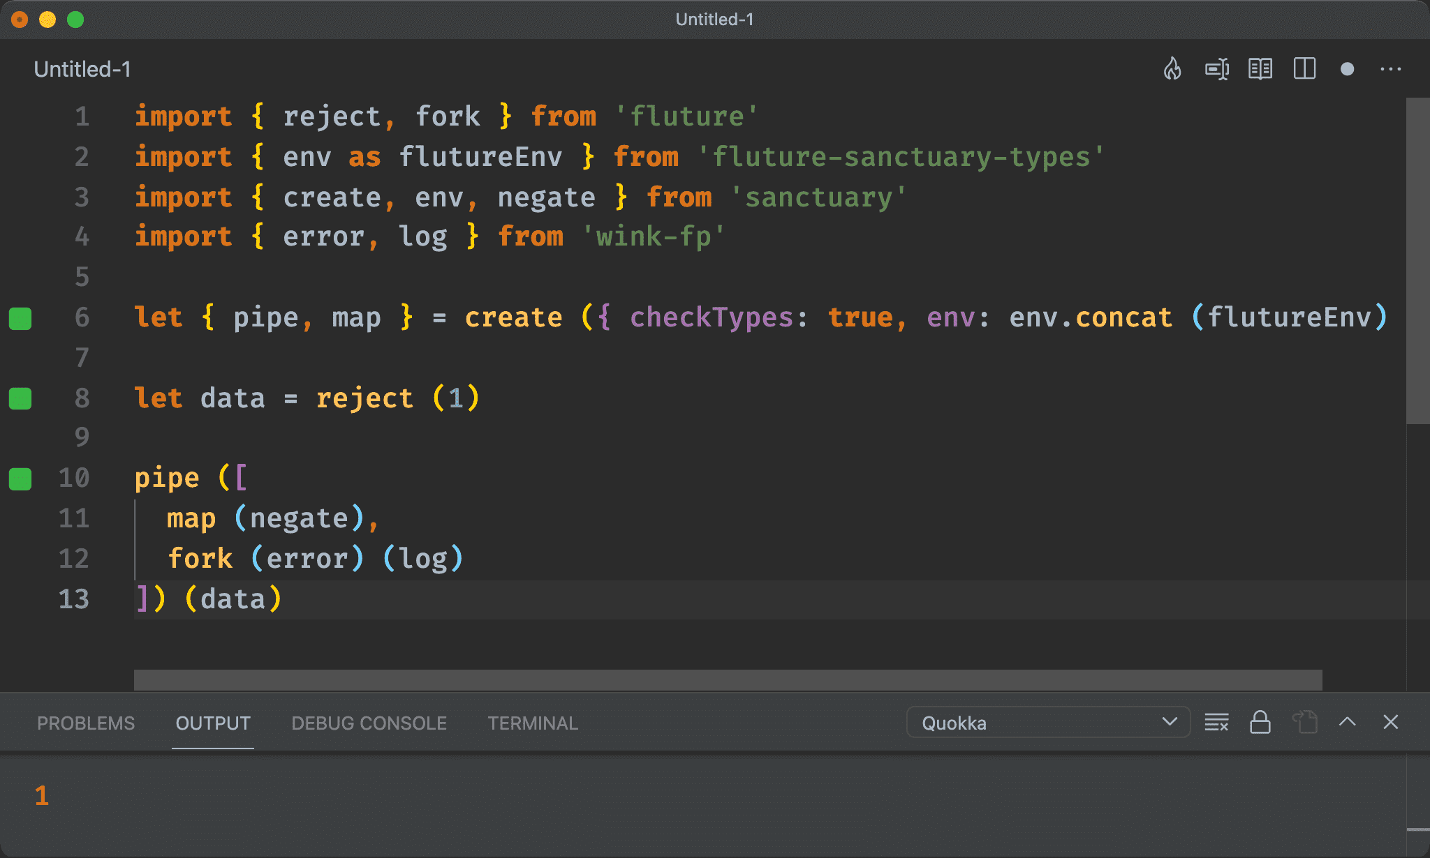Image resolution: width=1430 pixels, height=858 pixels.
Task: Click the output value 1 in the panel
Action: (42, 796)
